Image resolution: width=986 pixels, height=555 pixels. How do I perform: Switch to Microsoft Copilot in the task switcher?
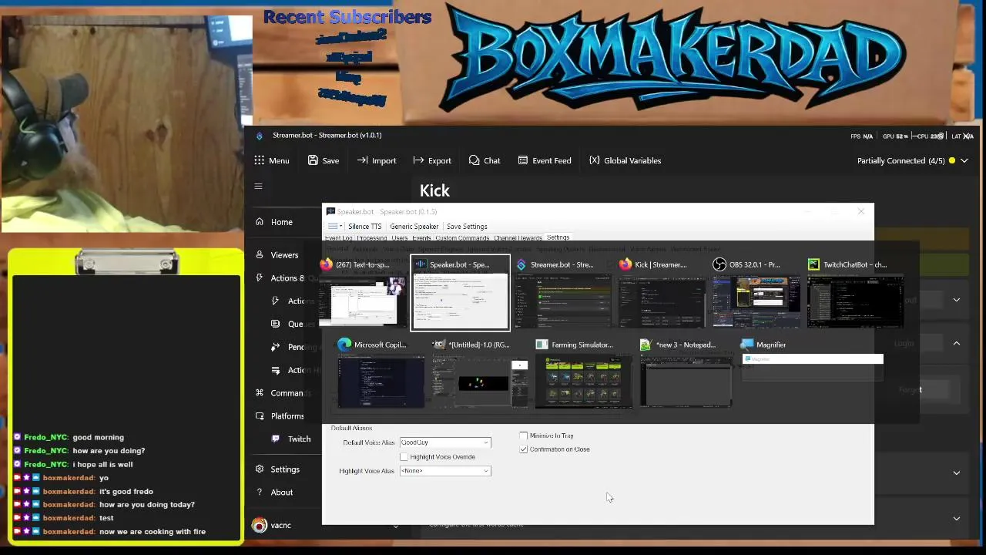click(x=381, y=373)
